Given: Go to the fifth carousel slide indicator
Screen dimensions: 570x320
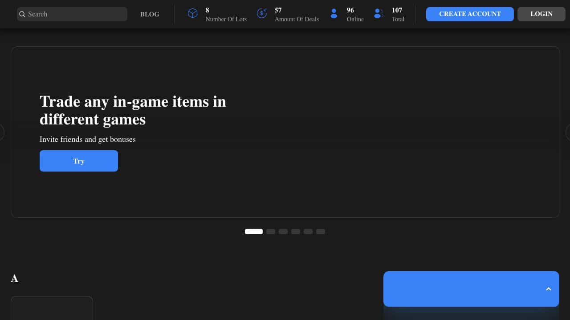Looking at the screenshot, I should 308,232.
